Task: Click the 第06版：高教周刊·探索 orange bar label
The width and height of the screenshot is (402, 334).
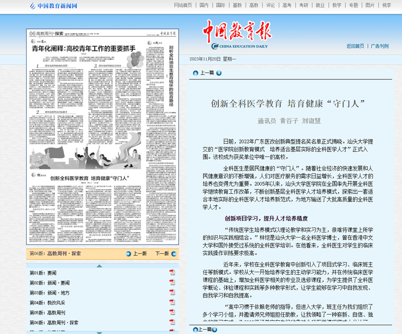Action: coord(55,254)
